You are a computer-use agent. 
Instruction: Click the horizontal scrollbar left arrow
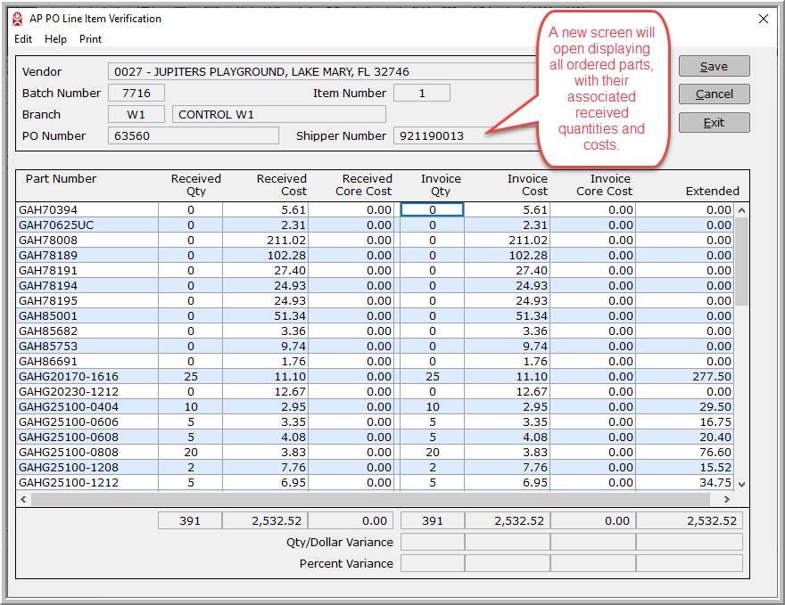click(x=23, y=499)
